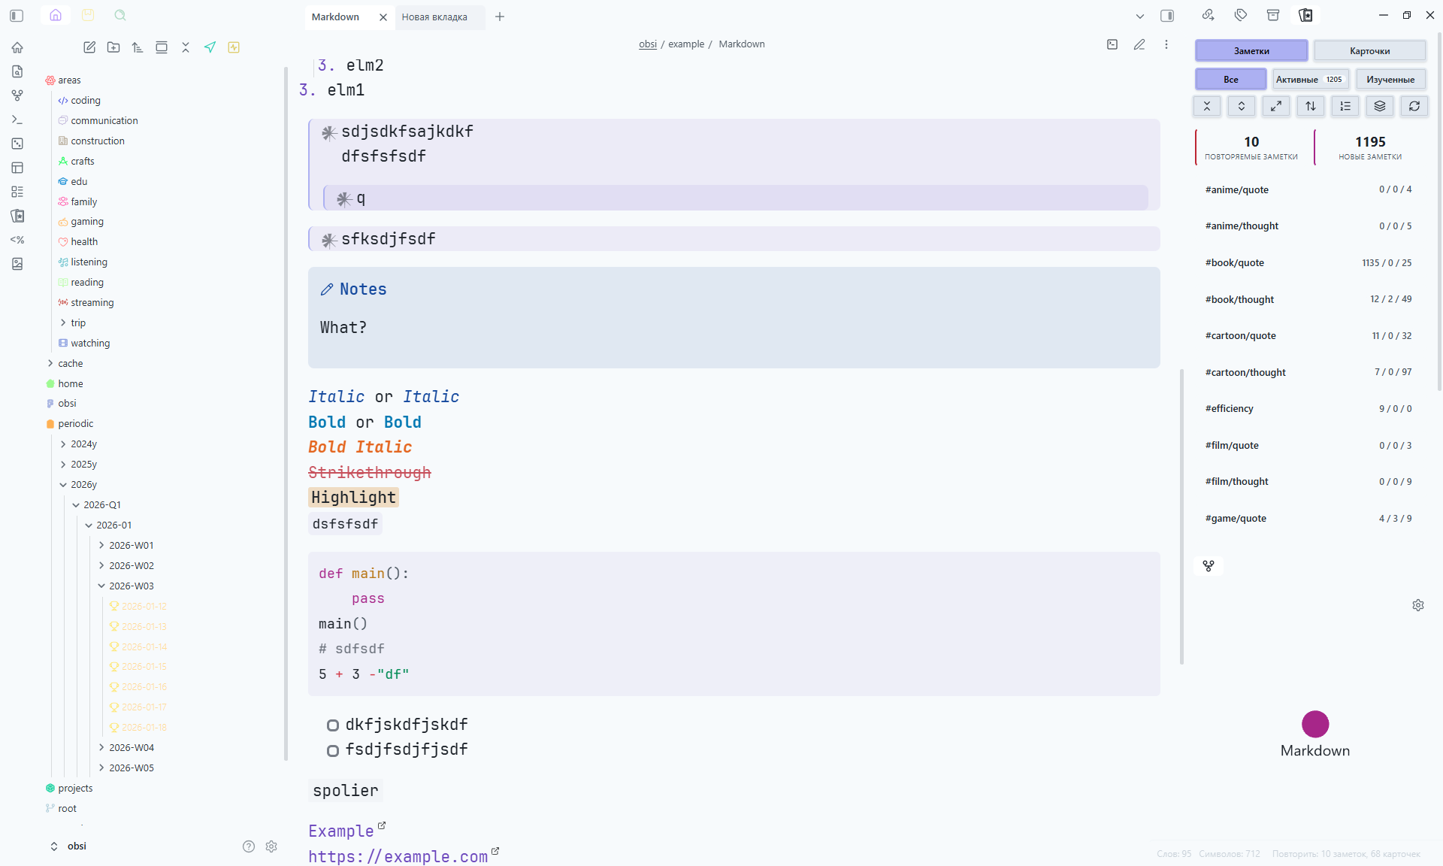Collapse all decks in the review panel
Screen dimensions: 1443x866
(1207, 106)
